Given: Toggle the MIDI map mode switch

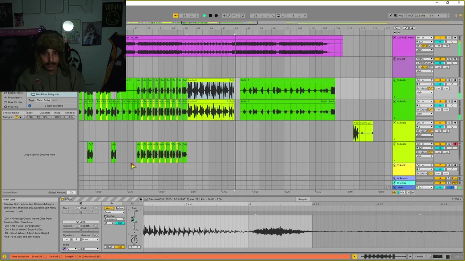Looking at the screenshot, I should point(410,16).
